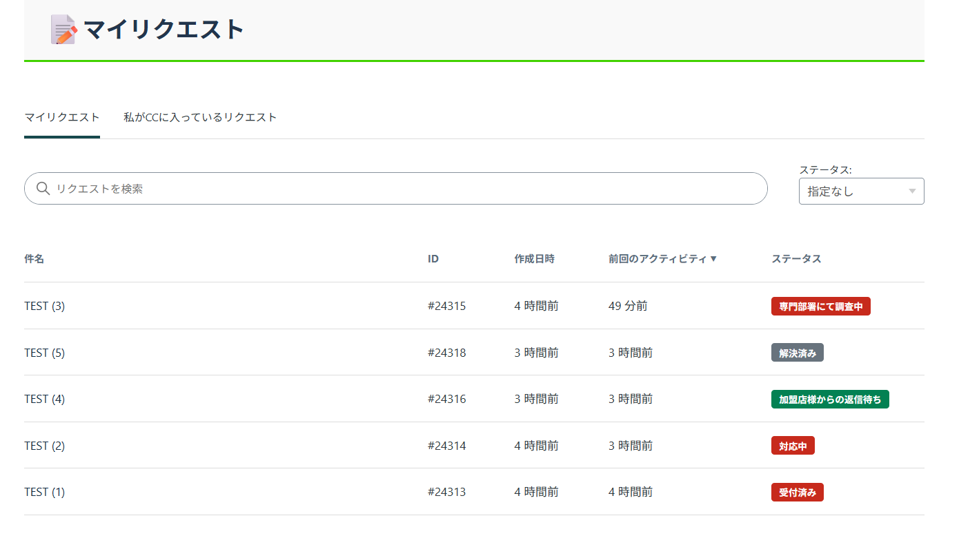Click the 作成日時 column header

[534, 259]
